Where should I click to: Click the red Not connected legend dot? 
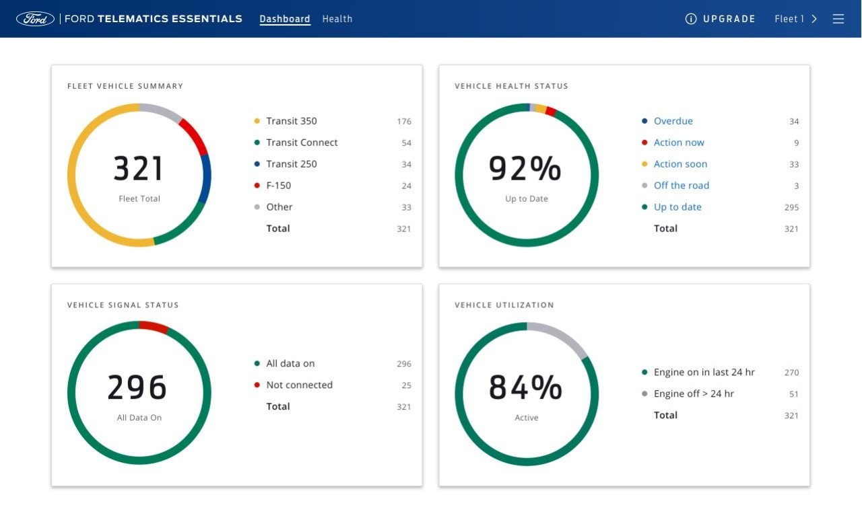pyautogui.click(x=257, y=385)
